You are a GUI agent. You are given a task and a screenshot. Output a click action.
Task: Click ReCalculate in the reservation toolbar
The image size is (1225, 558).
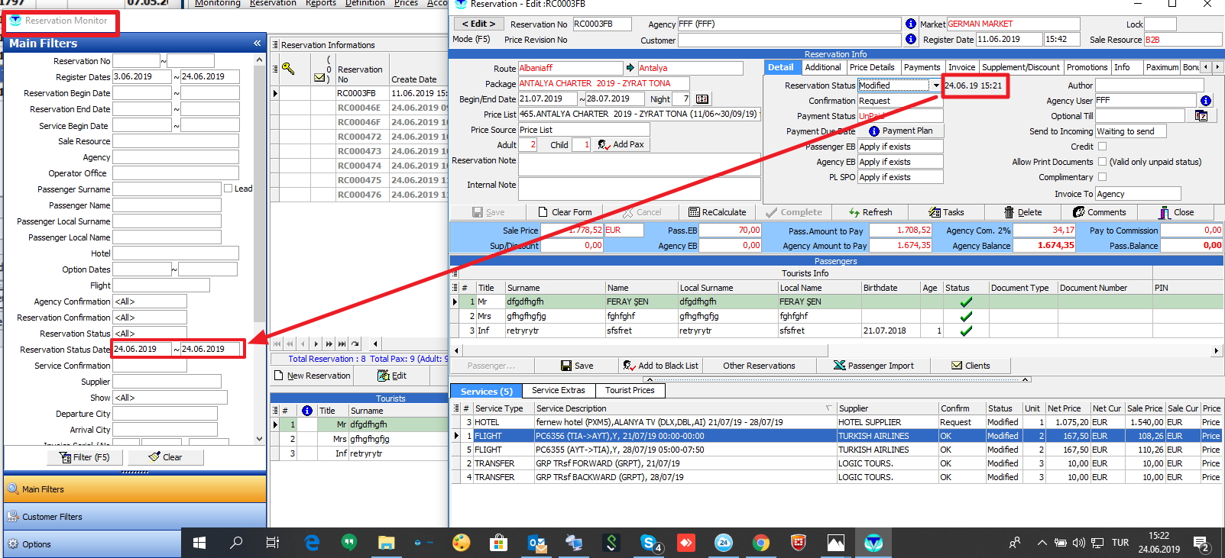(x=717, y=212)
